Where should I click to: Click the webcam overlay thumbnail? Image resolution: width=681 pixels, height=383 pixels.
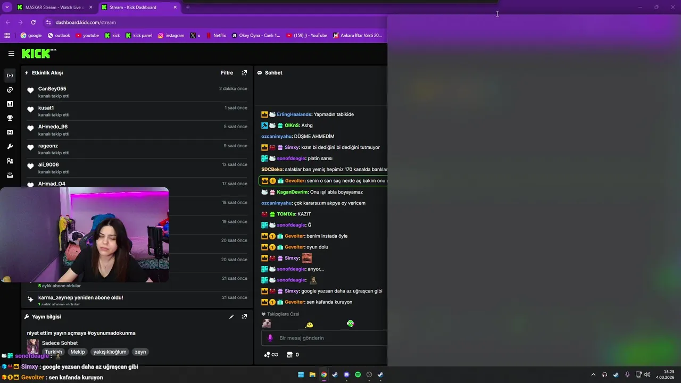pyautogui.click(x=85, y=235)
